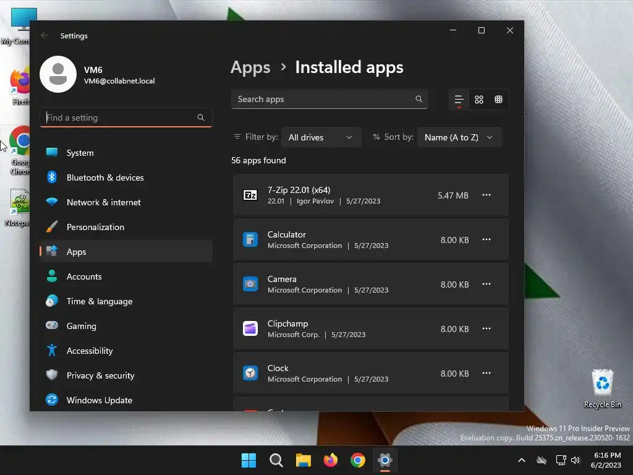Switch to grid view layout icon
Viewport: 633px width, 475px height.
point(479,100)
